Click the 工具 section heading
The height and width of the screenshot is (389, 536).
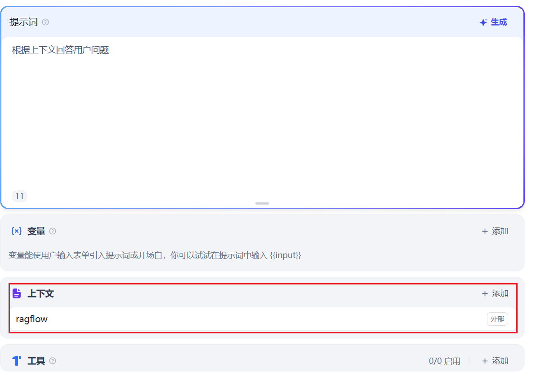pyautogui.click(x=36, y=361)
